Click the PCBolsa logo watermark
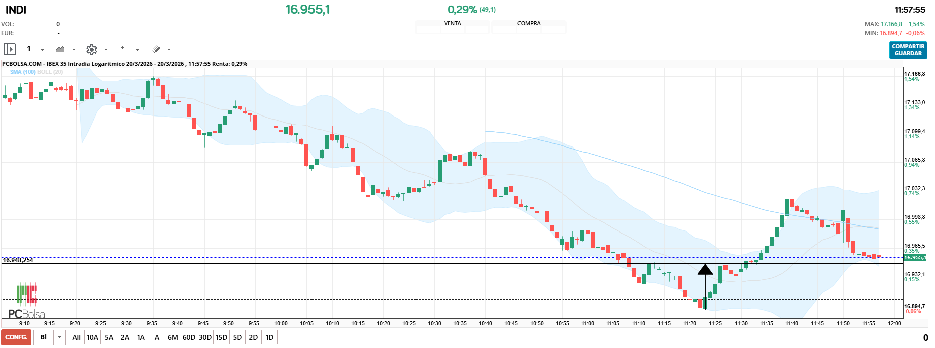The height and width of the screenshot is (348, 935). coord(26,302)
